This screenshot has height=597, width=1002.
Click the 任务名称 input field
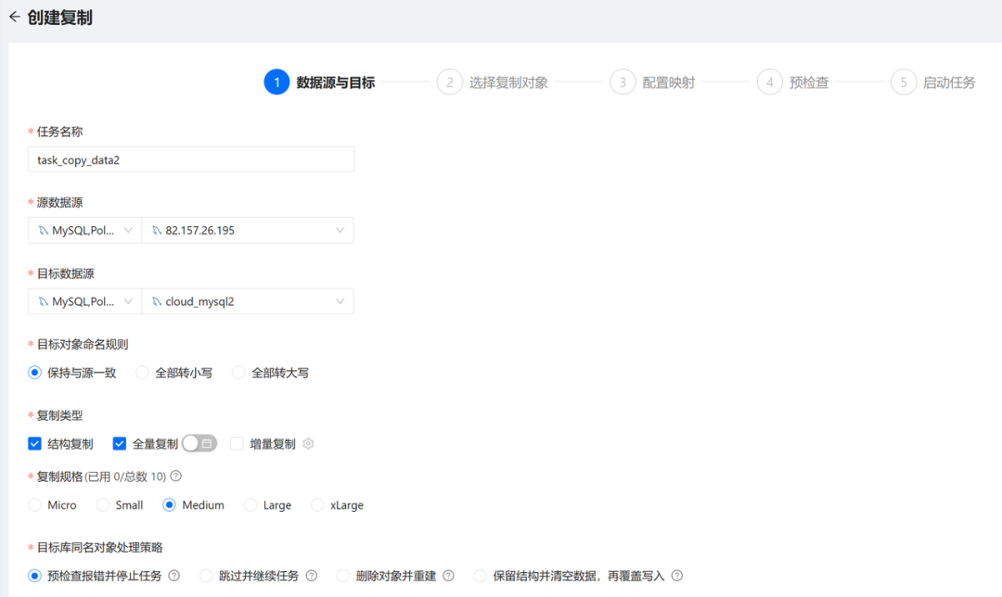191,159
